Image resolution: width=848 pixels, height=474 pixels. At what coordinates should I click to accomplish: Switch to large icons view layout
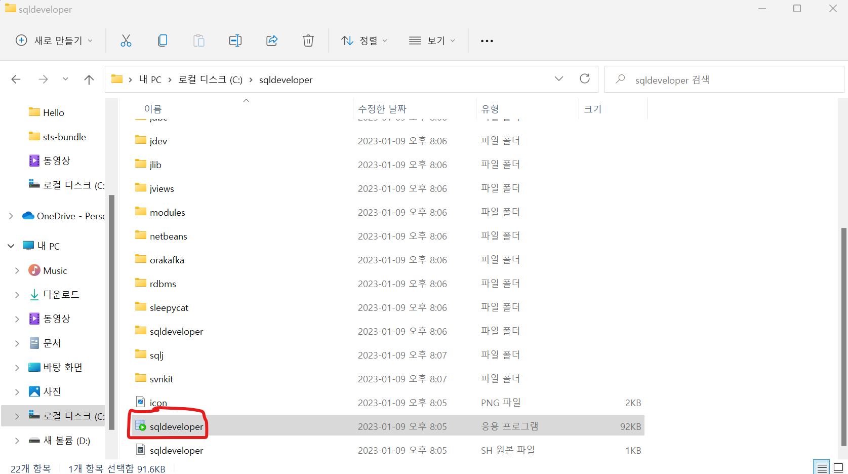click(x=839, y=467)
